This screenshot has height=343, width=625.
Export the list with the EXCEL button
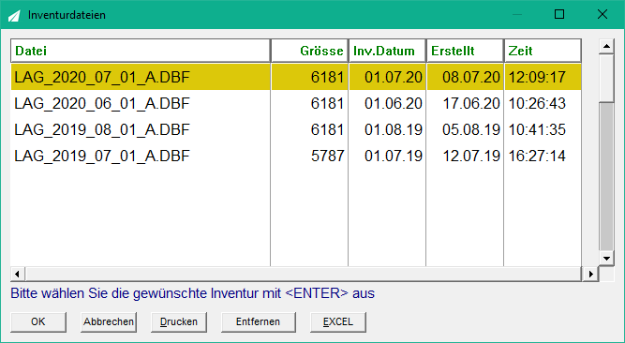(x=338, y=321)
